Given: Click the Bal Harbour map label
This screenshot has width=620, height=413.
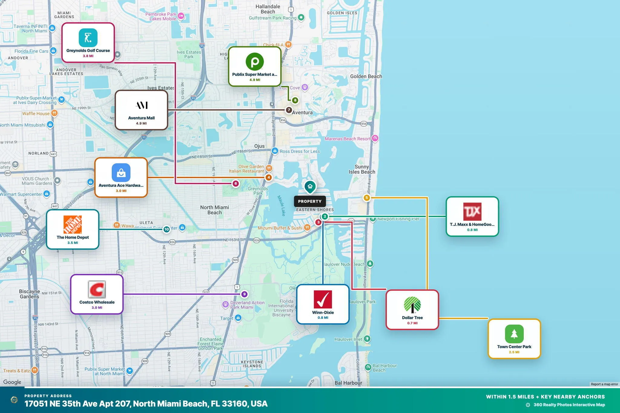Looking at the screenshot, I should pyautogui.click(x=348, y=383).
